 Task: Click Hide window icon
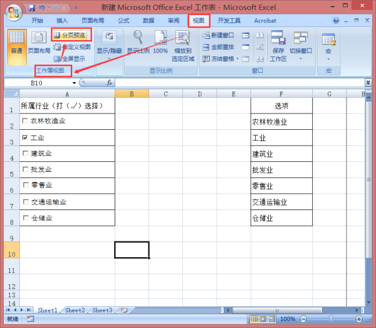(x=246, y=47)
